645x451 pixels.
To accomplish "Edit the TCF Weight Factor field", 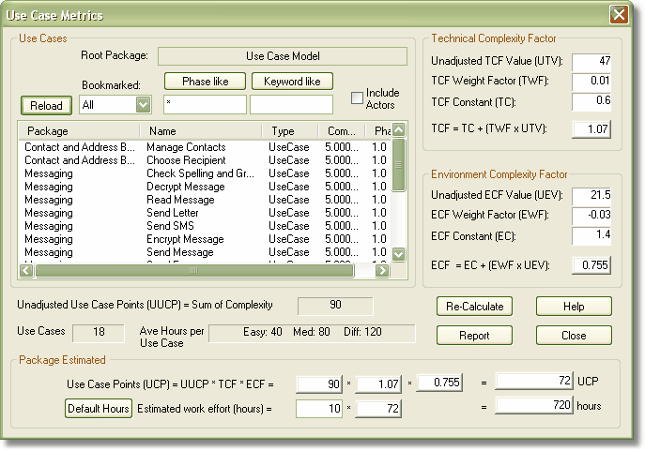I will pyautogui.click(x=591, y=81).
